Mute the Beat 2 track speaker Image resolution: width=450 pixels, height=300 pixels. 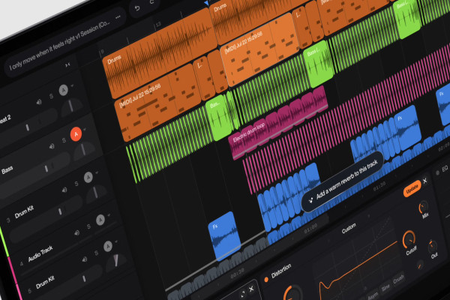click(39, 102)
